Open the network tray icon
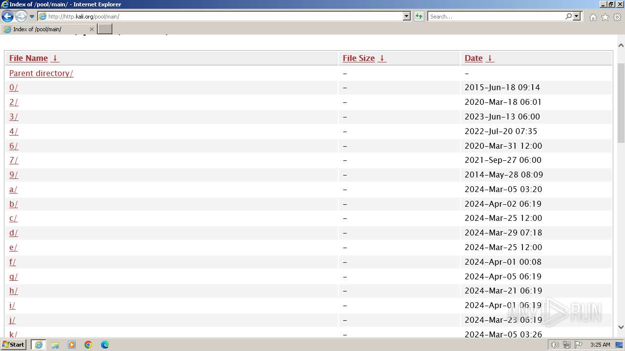 coord(566,345)
